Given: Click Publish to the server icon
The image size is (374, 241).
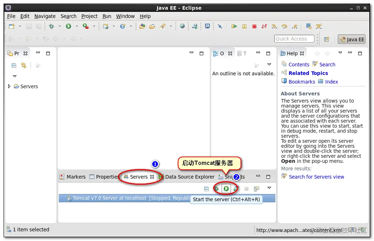Looking at the screenshot, I should 256,189.
